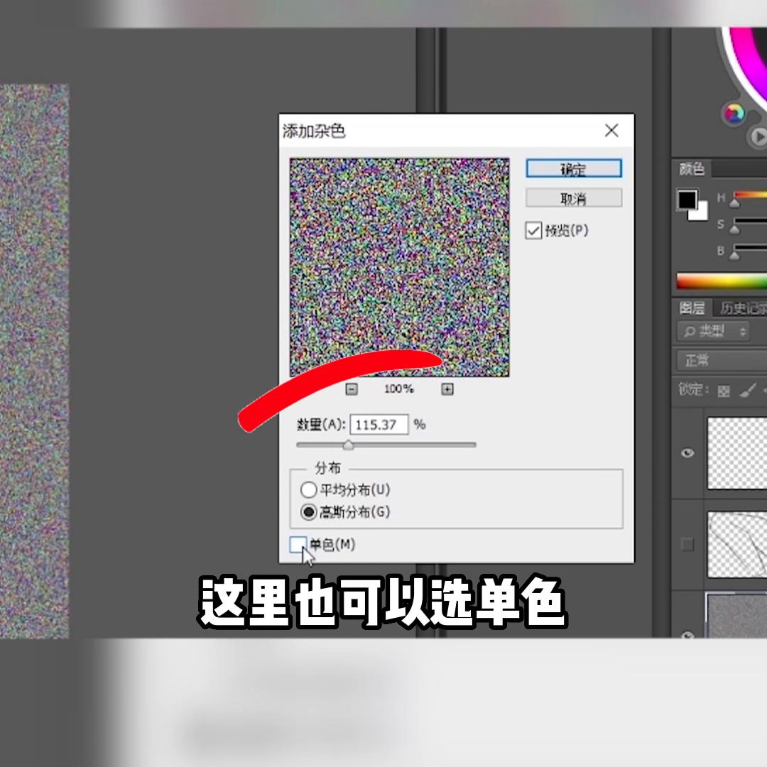Screen dimensions: 767x767
Task: Select the 平均分布(U) uniform distribution radio button
Action: (309, 489)
